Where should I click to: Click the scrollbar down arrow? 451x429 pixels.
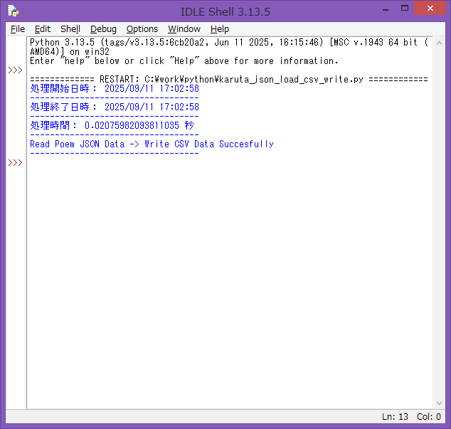tap(439, 403)
